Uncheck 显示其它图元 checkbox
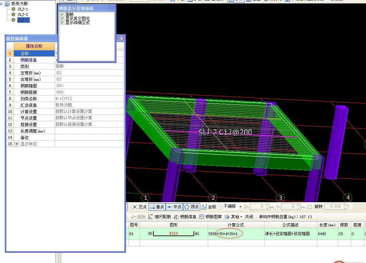 (x=62, y=19)
